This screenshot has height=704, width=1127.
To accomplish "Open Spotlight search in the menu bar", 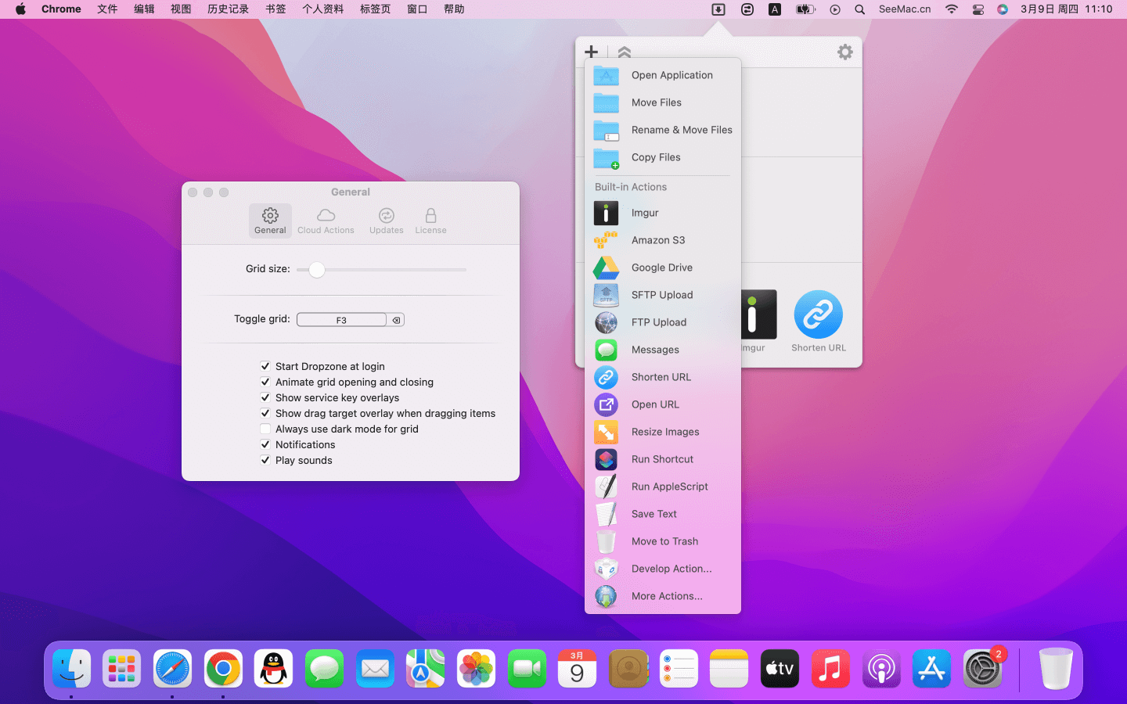I will 859,9.
